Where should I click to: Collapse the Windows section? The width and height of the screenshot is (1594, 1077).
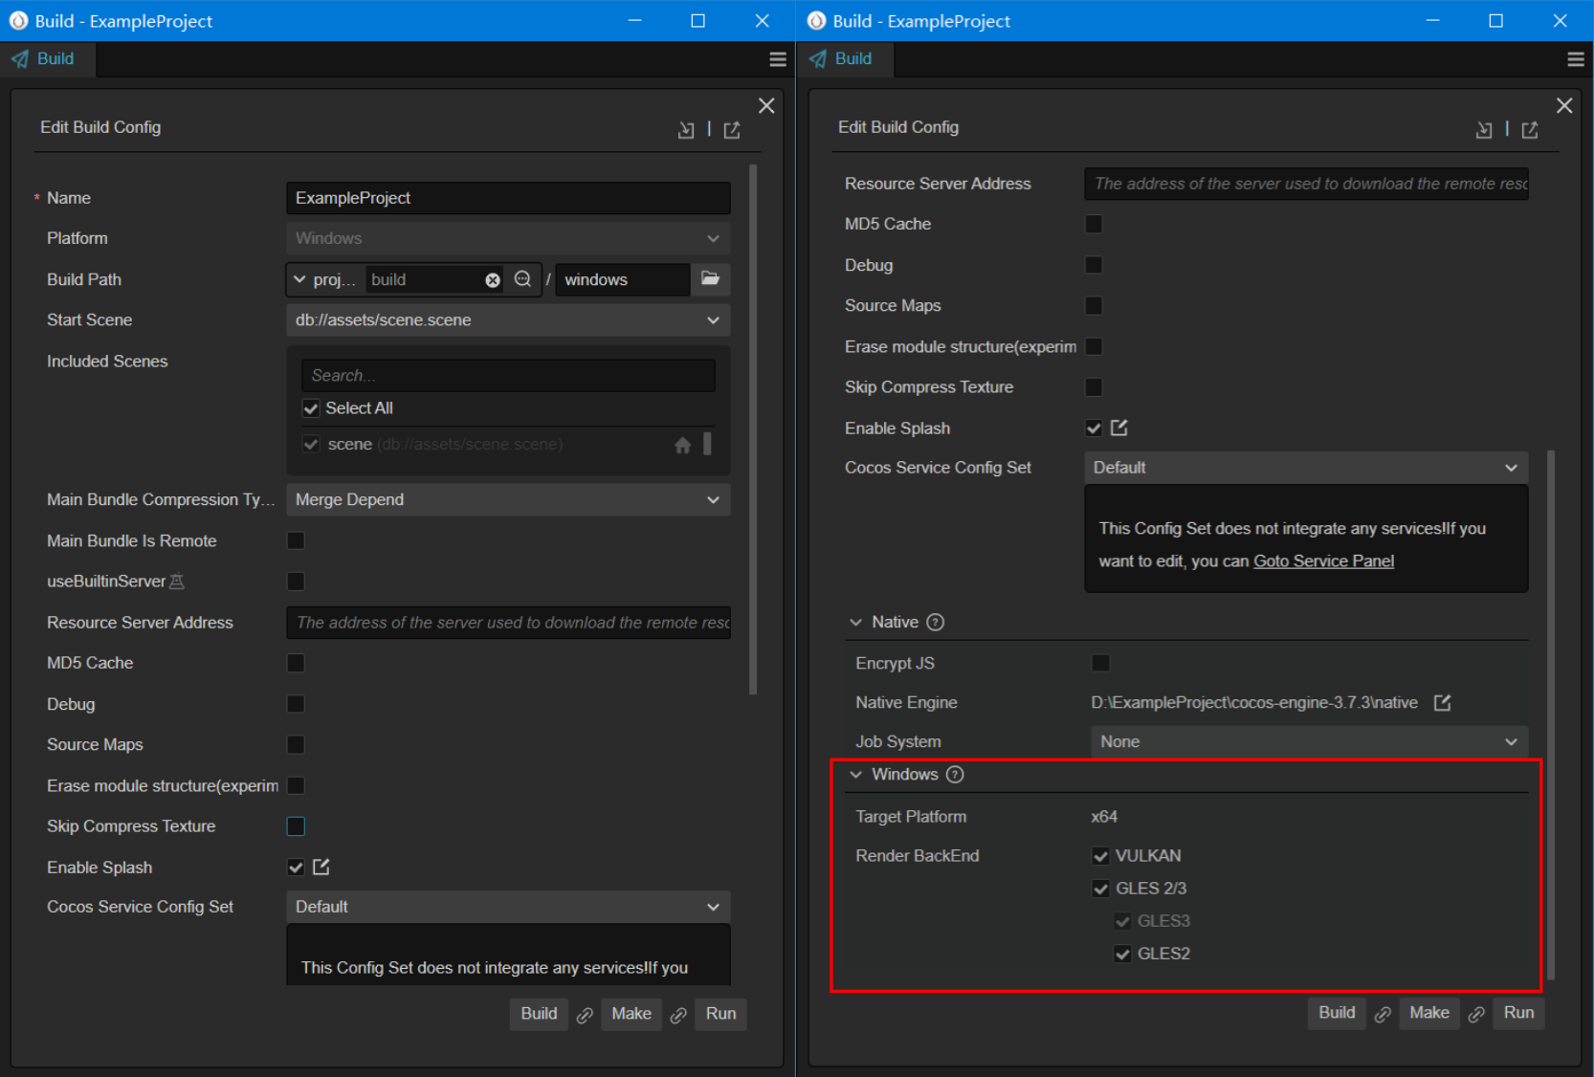tap(856, 775)
